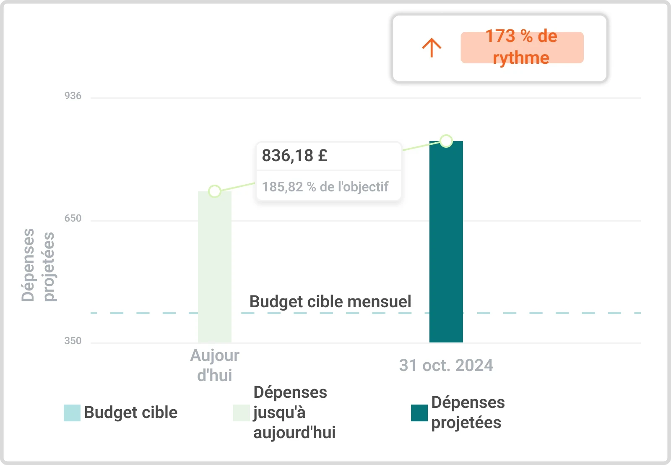Click the data point atop the Aujourd'hui bar
The width and height of the screenshot is (671, 465).
pyautogui.click(x=215, y=191)
